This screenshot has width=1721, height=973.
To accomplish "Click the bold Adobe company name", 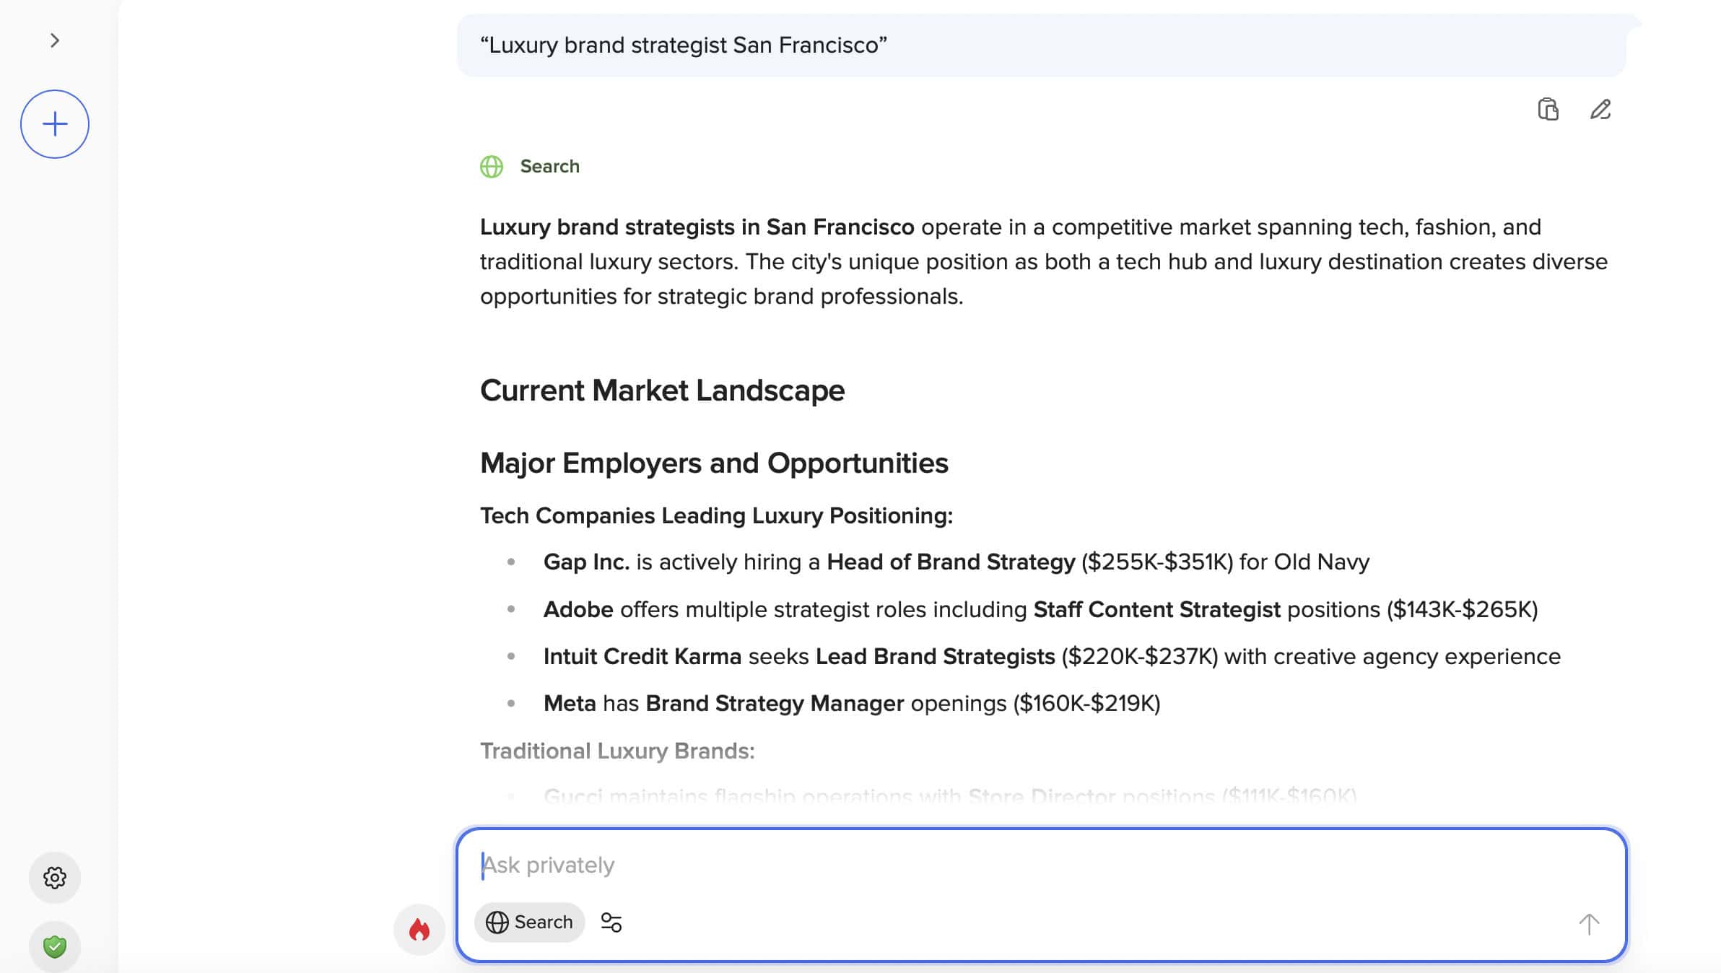I will click(578, 610).
